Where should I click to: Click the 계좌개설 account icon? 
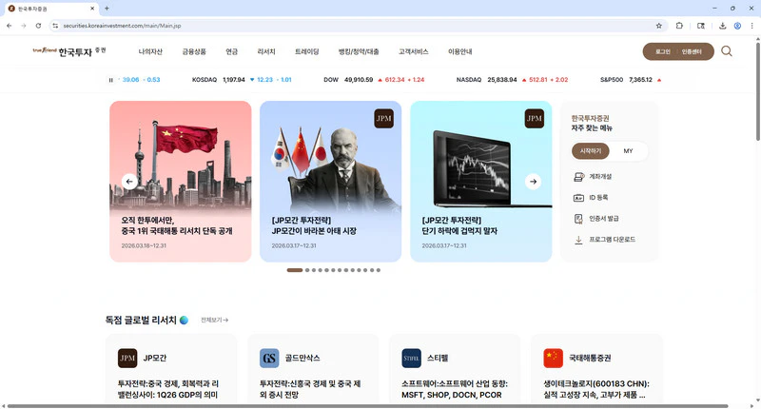tap(578, 177)
